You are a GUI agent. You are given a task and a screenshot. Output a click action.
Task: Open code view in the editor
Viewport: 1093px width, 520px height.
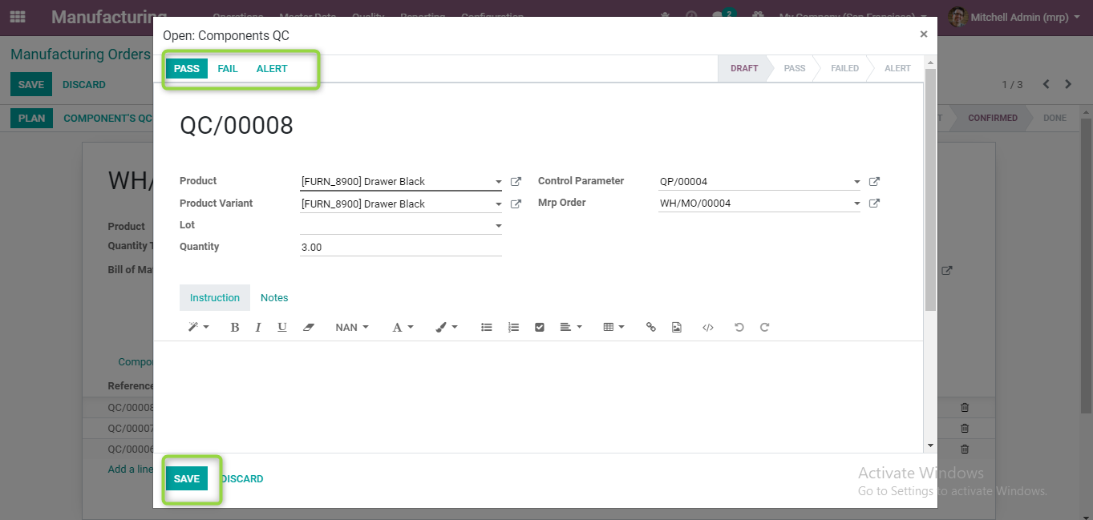pos(708,327)
